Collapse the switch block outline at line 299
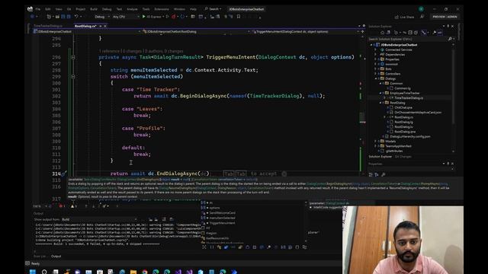The width and height of the screenshot is (488, 274). click(73, 76)
